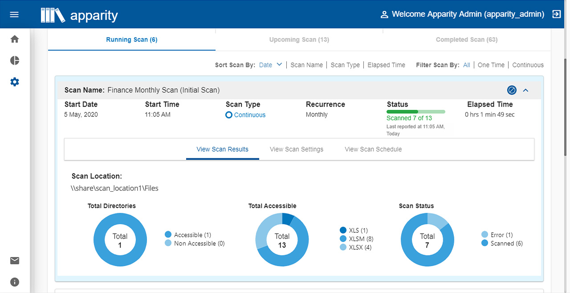Click the Apparity logo
Image resolution: width=570 pixels, height=293 pixels.
click(x=79, y=15)
